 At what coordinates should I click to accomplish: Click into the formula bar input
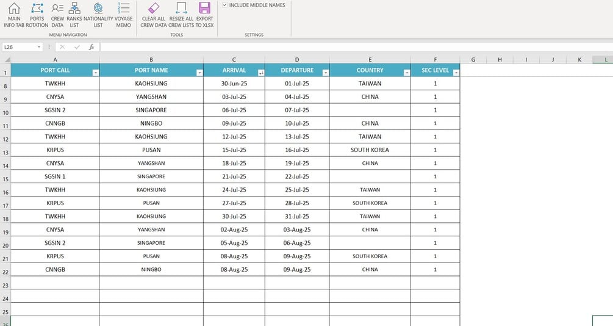pos(356,47)
